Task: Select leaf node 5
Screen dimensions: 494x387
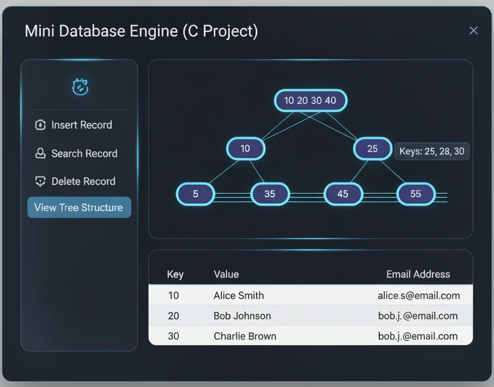Action: (196, 194)
